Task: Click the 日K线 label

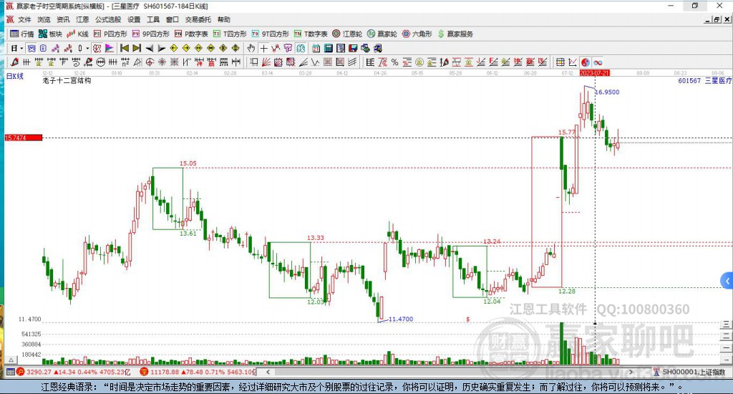Action: point(14,76)
